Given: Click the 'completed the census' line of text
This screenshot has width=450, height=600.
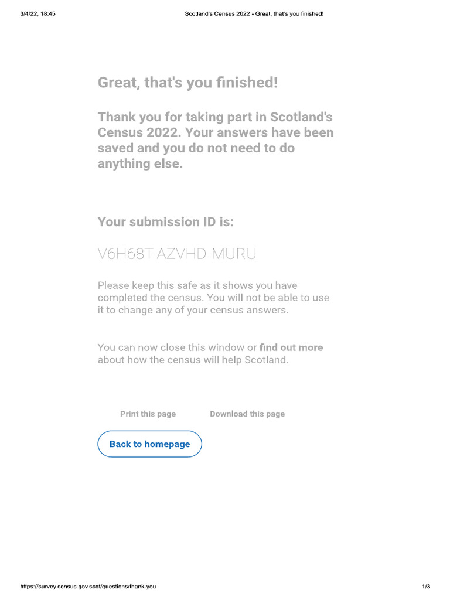Looking at the screenshot, I should [213, 298].
